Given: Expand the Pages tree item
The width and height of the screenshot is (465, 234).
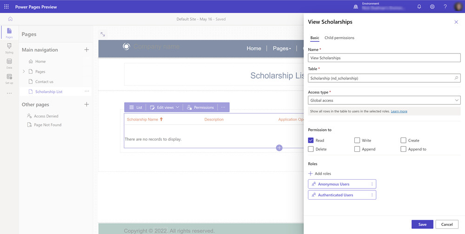Looking at the screenshot, I should click(x=24, y=71).
